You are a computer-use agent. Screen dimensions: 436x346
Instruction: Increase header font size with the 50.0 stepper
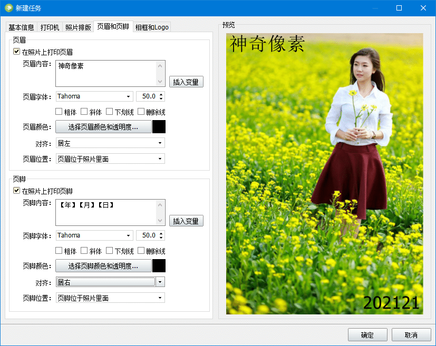tap(161, 94)
